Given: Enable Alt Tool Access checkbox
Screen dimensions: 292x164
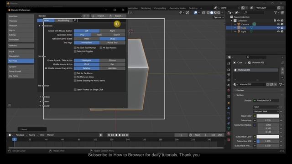Looking at the screenshot, I should pos(101,48).
